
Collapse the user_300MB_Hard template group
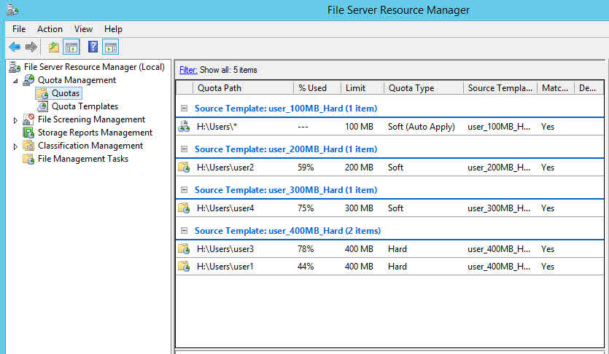185,190
